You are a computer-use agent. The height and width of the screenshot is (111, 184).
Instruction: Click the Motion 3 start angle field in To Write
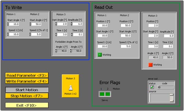click(62, 24)
